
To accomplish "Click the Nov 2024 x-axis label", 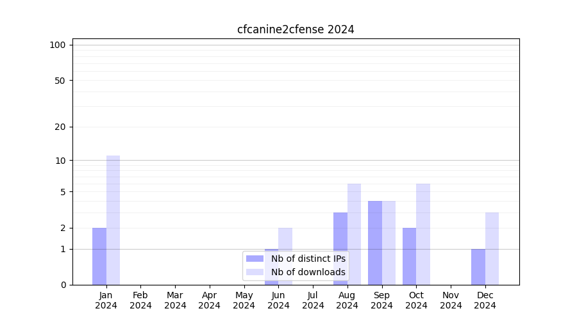I will (451, 300).
